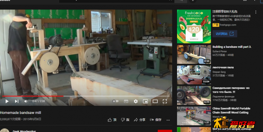Image resolution: width=263 pixels, height=132 pixels.
Task: Open more actions three-dot menu below video
Action: (x=168, y=120)
